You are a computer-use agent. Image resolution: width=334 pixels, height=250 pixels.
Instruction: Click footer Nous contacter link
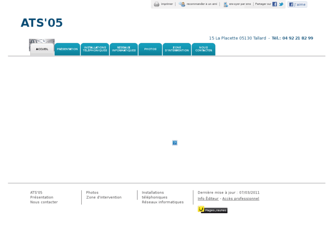(44, 202)
